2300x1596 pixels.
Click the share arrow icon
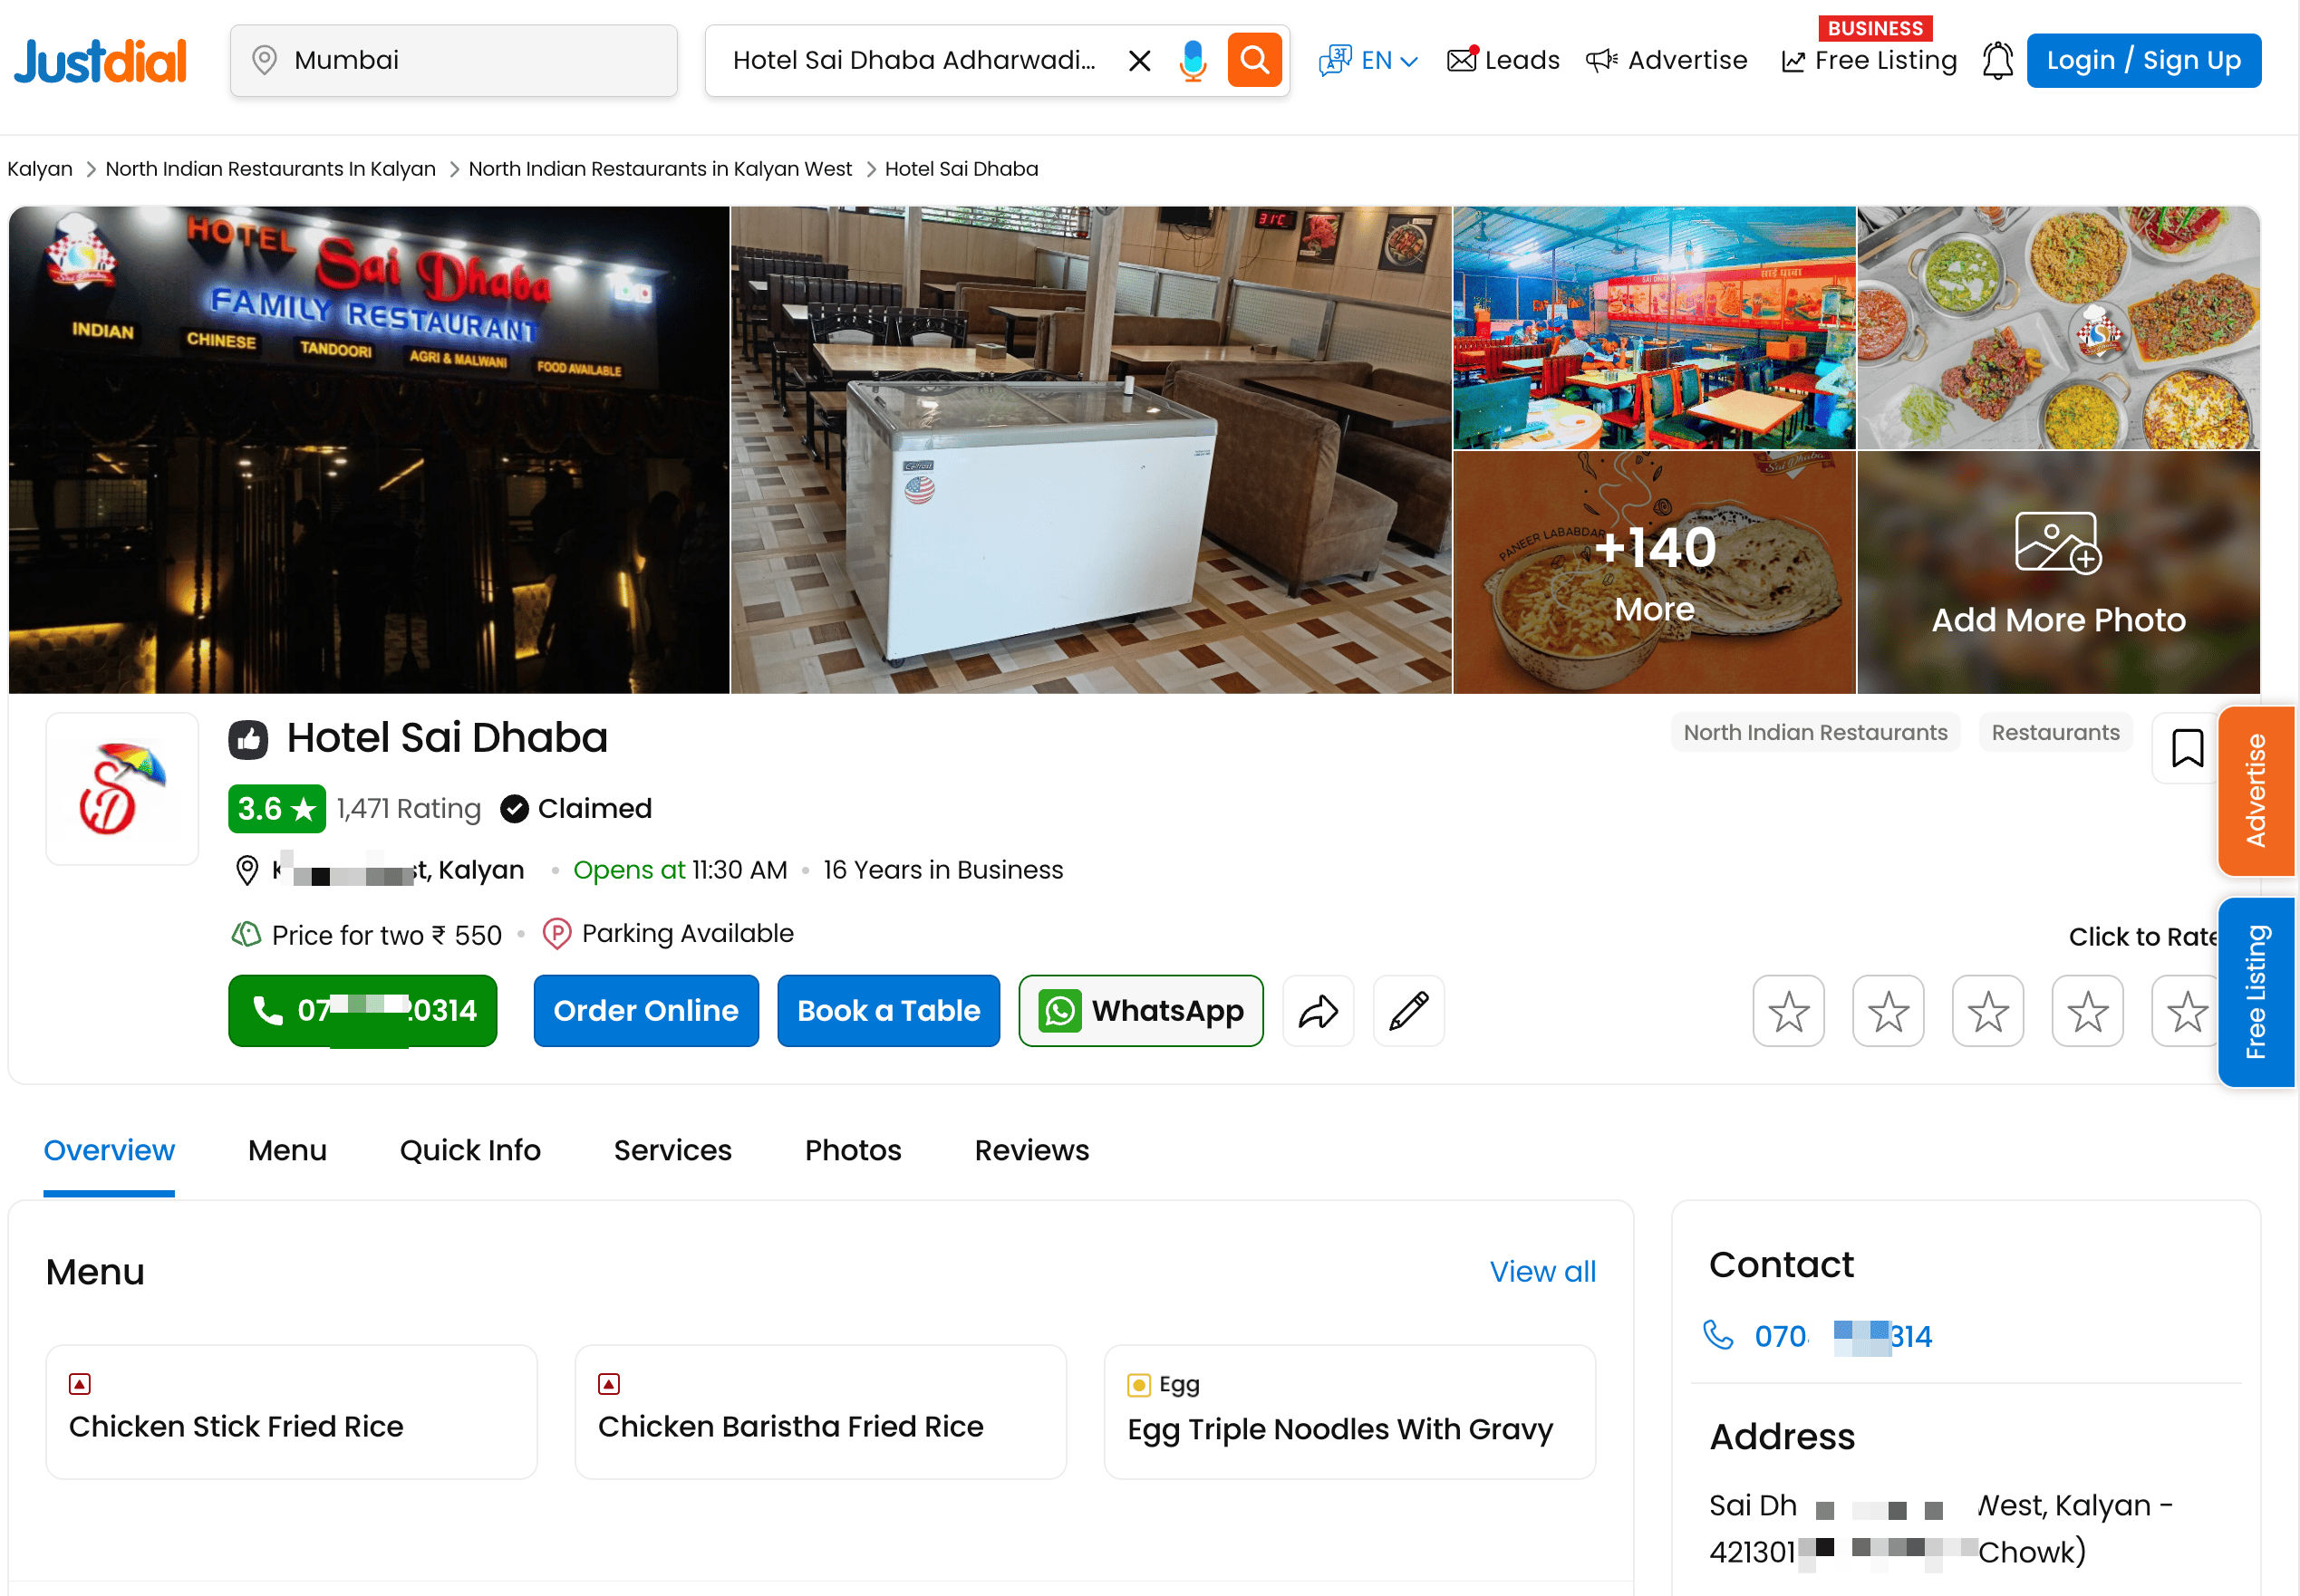(x=1318, y=1011)
